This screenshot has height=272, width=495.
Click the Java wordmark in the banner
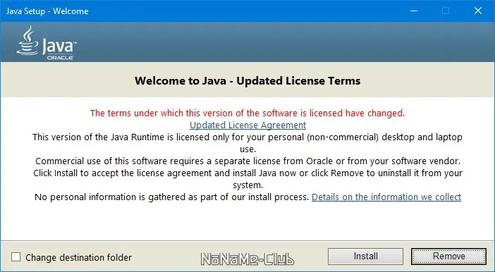[x=59, y=47]
